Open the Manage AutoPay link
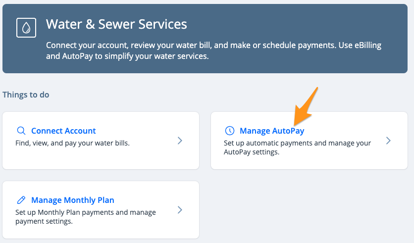 tap(272, 131)
